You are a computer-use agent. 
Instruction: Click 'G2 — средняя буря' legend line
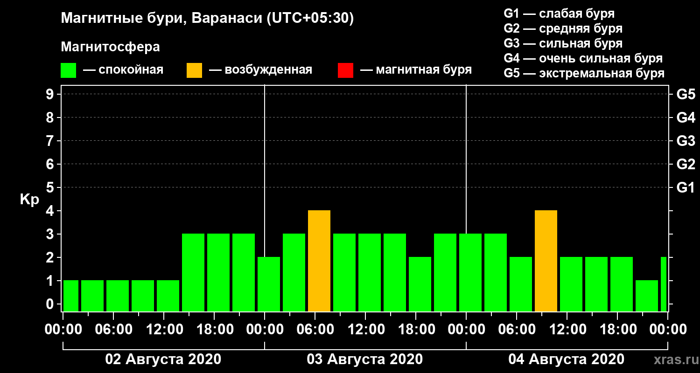pos(563,28)
